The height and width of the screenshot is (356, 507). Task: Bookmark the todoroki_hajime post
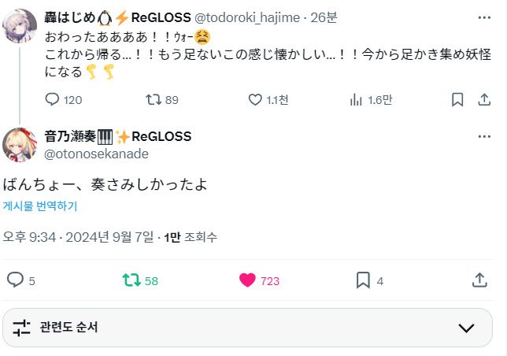(457, 99)
